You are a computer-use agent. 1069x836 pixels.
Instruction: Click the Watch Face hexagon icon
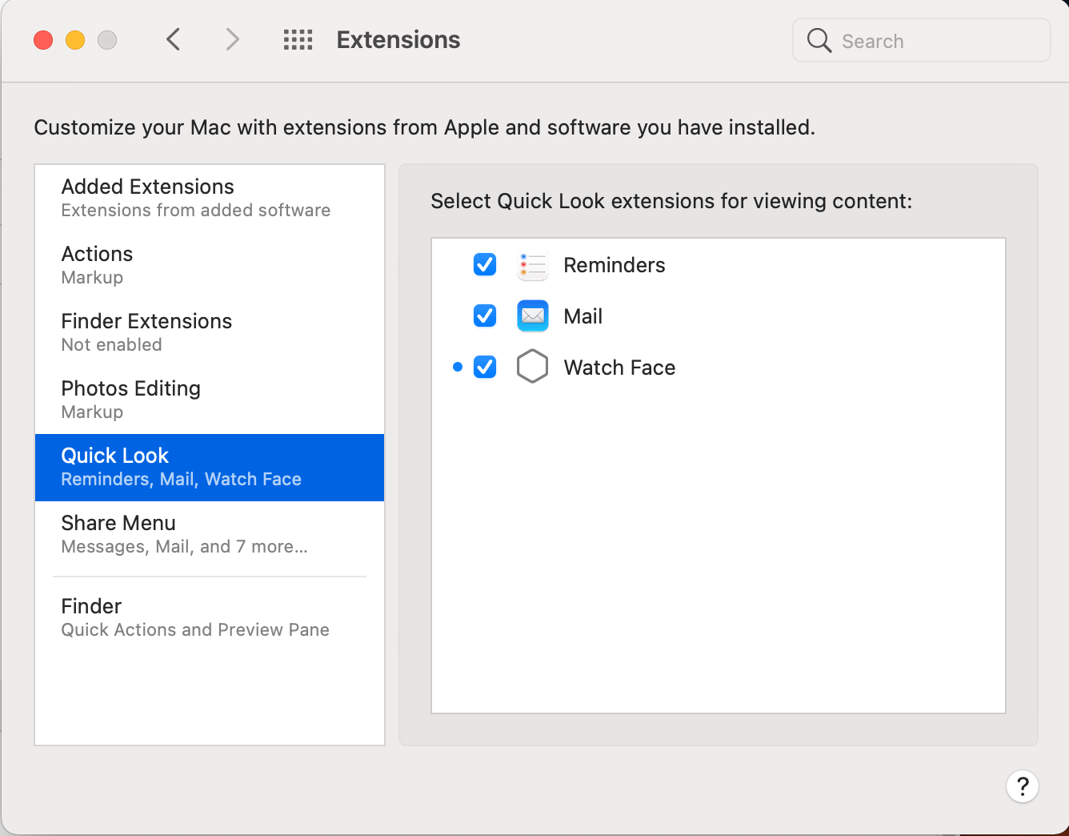point(532,367)
